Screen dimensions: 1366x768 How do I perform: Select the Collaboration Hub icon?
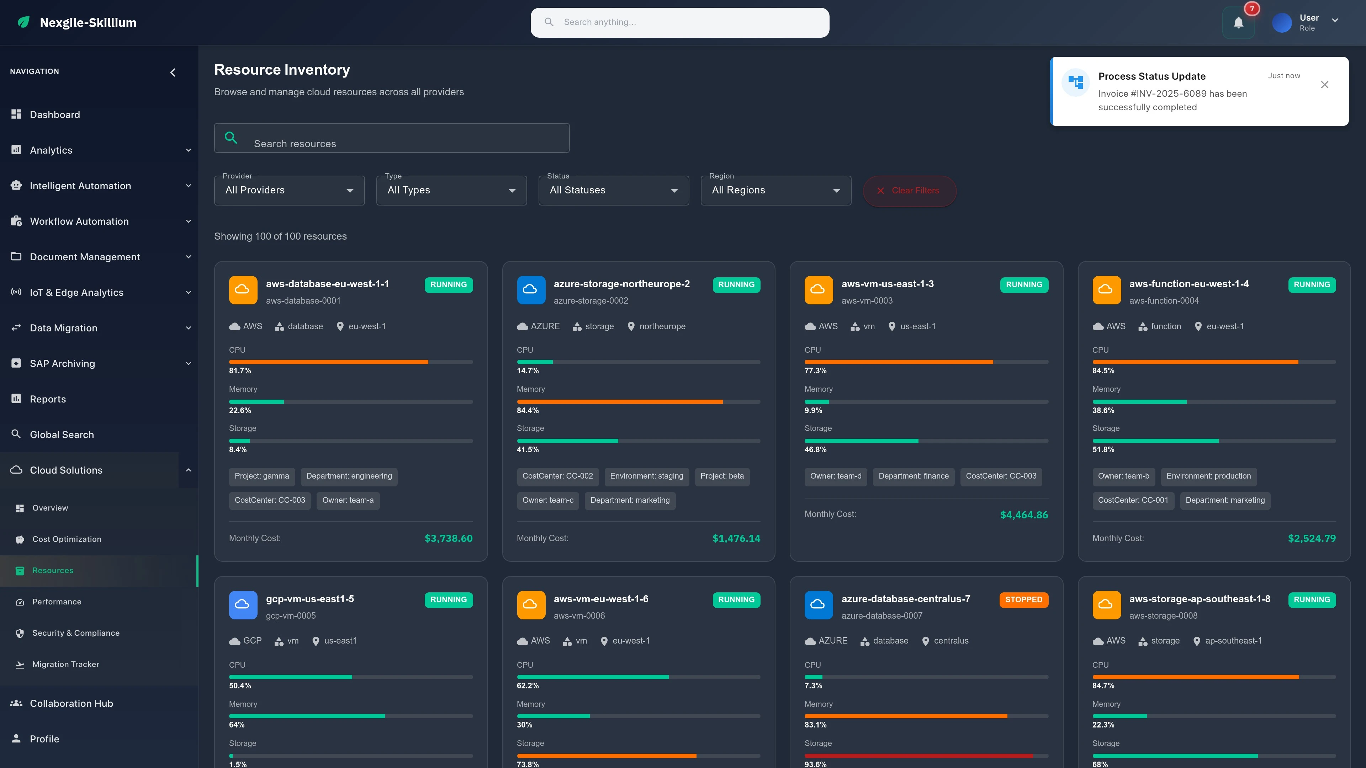[16, 703]
